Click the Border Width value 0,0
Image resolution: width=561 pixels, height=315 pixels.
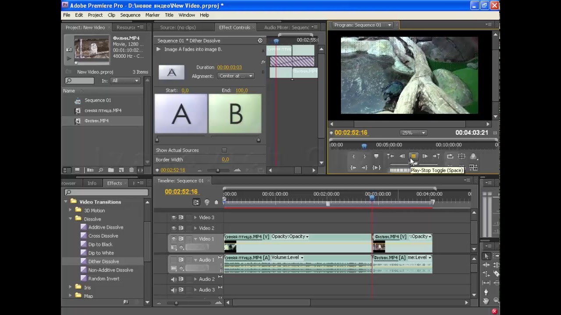[225, 160]
